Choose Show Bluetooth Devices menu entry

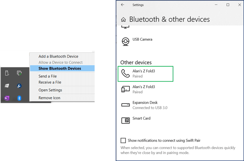(60, 69)
